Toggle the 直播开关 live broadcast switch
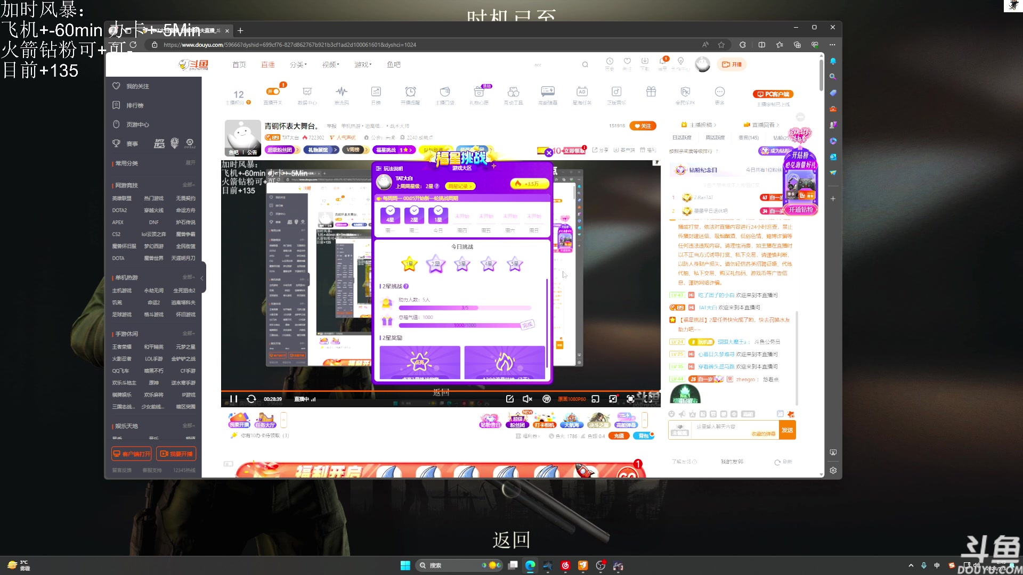Screen dimensions: 1023x575 click(273, 91)
